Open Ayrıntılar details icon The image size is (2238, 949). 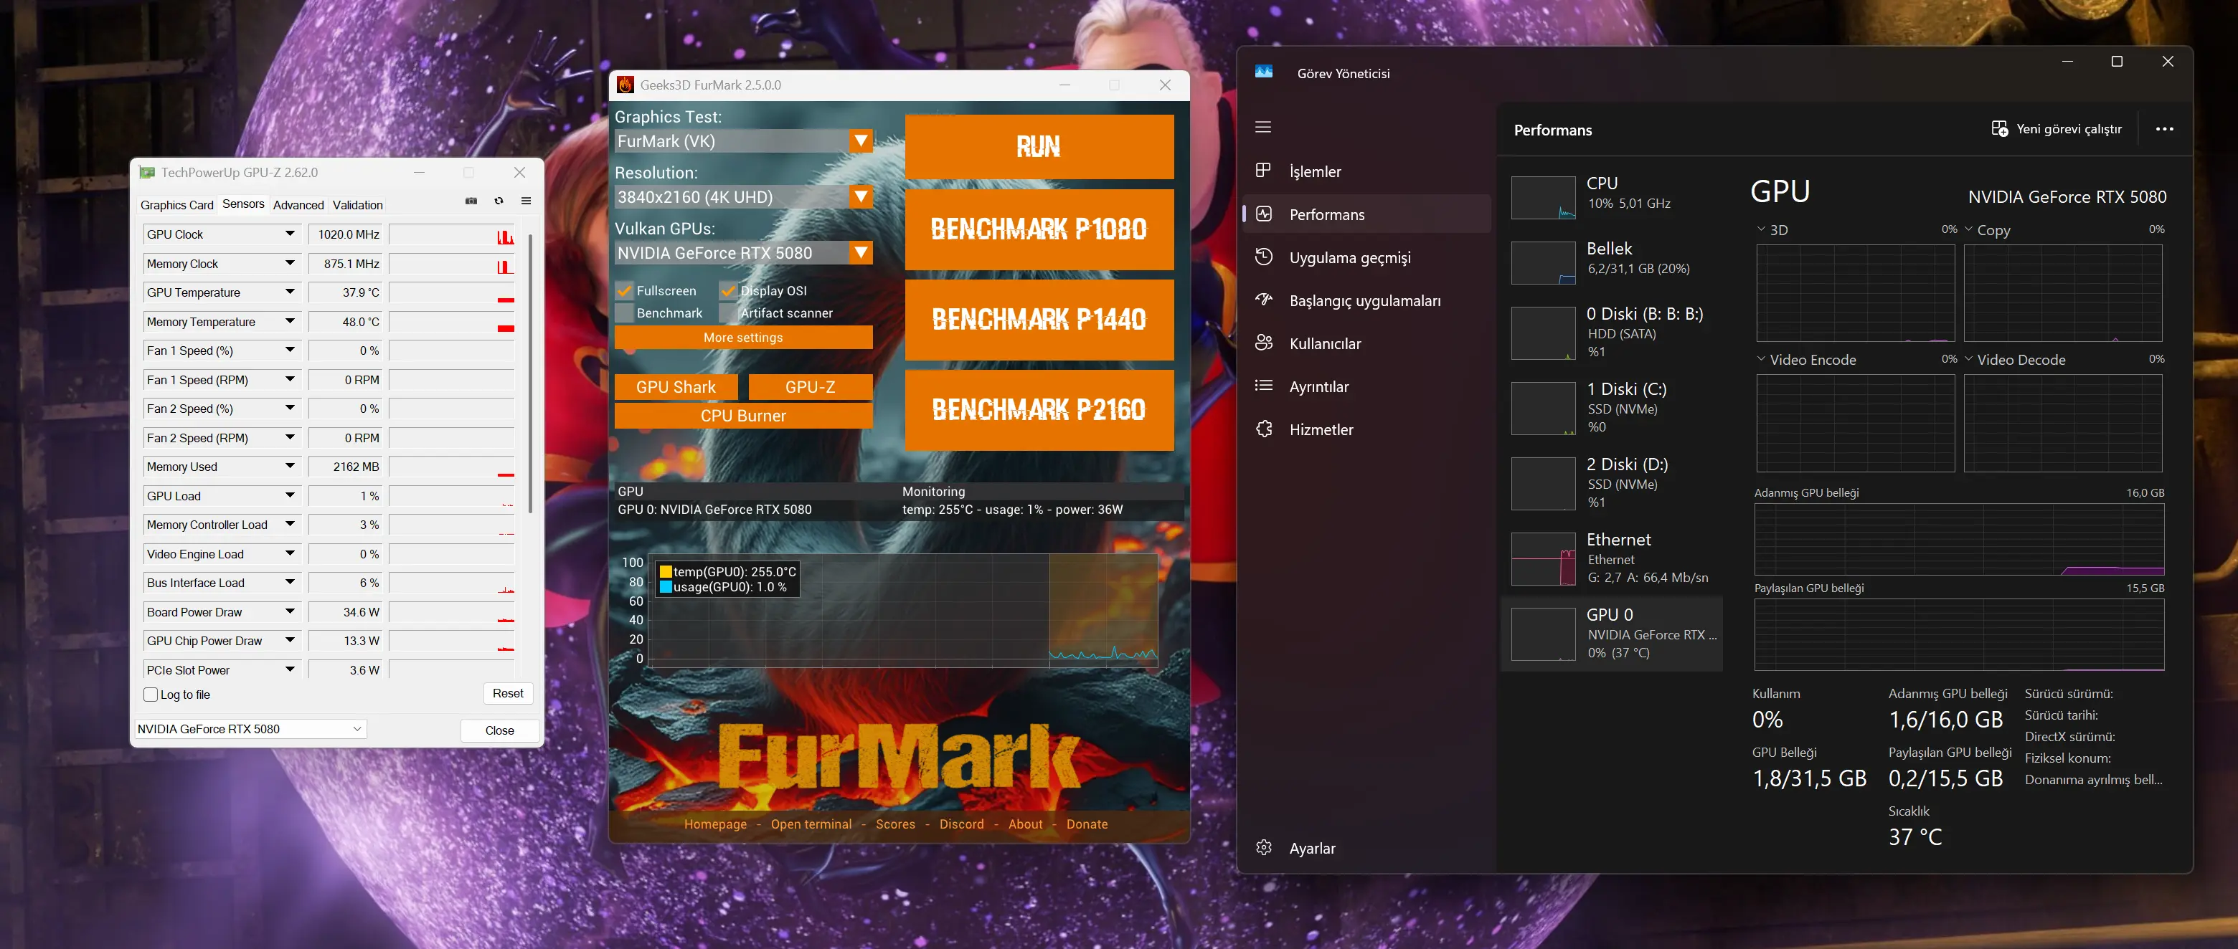pyautogui.click(x=1263, y=386)
